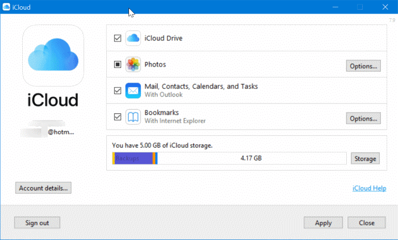This screenshot has height=240, width=398.
Task: Click the Mail envelope icon
Action: pos(133,90)
